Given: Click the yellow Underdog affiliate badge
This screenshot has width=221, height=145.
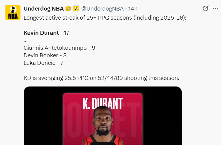Looking at the screenshot, I should pyautogui.click(x=75, y=8).
